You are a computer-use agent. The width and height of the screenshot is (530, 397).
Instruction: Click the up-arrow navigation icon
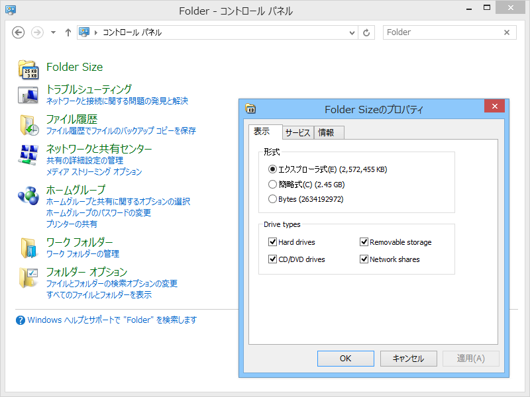point(68,32)
